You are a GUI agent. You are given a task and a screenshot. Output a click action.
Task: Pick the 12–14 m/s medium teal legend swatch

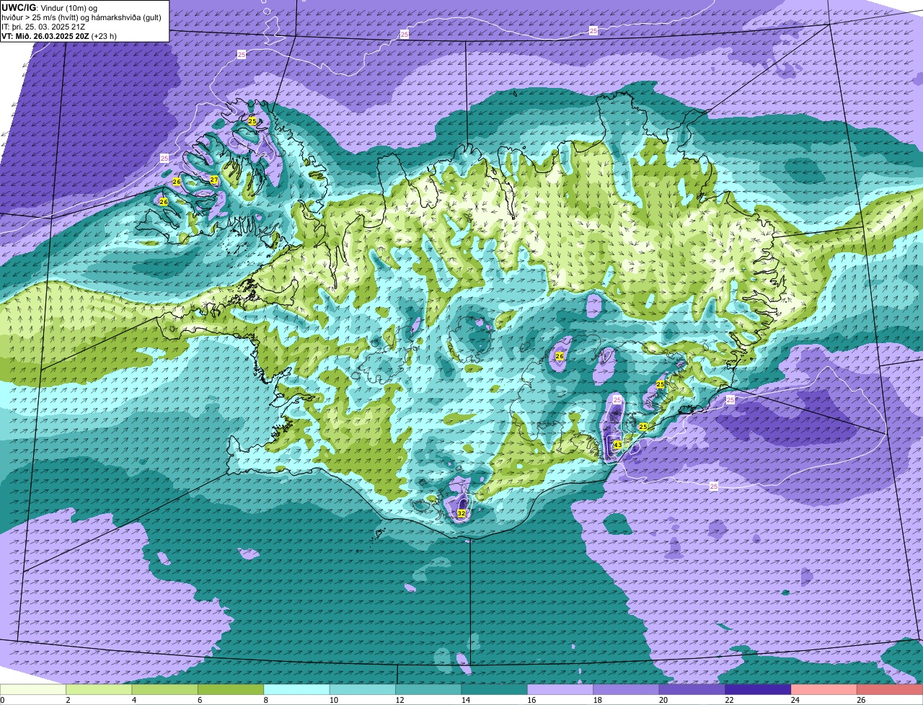428,689
